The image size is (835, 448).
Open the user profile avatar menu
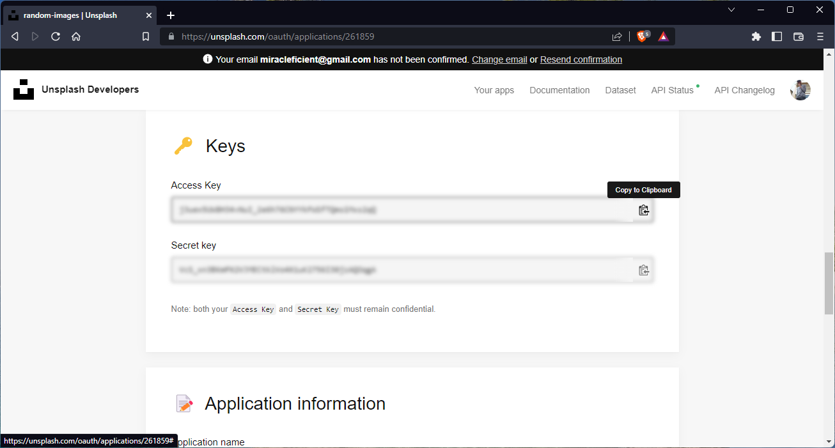pos(800,90)
